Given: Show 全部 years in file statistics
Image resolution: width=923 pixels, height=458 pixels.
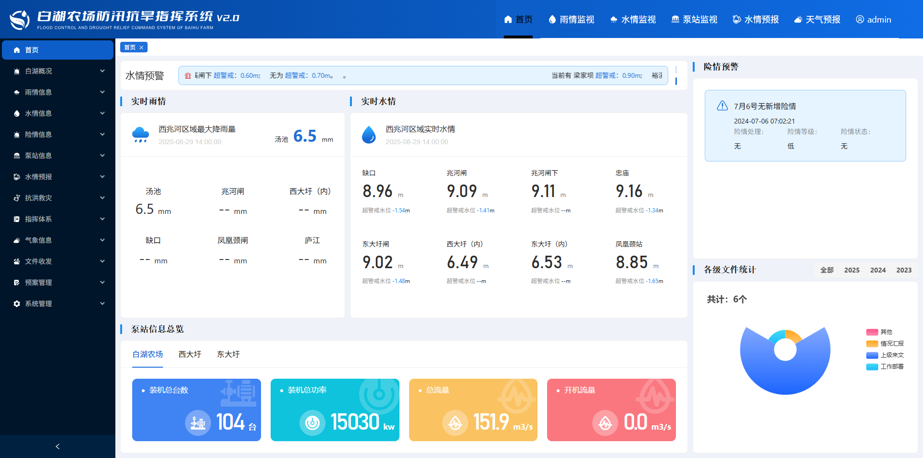Looking at the screenshot, I should [x=827, y=270].
